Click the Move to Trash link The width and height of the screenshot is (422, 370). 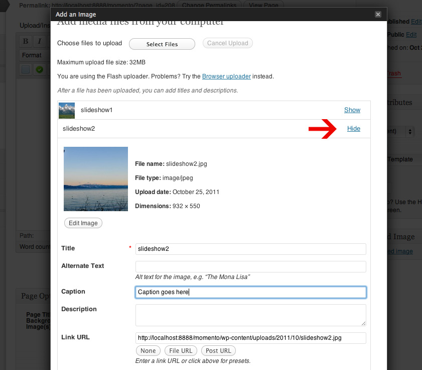pyautogui.click(x=394, y=73)
